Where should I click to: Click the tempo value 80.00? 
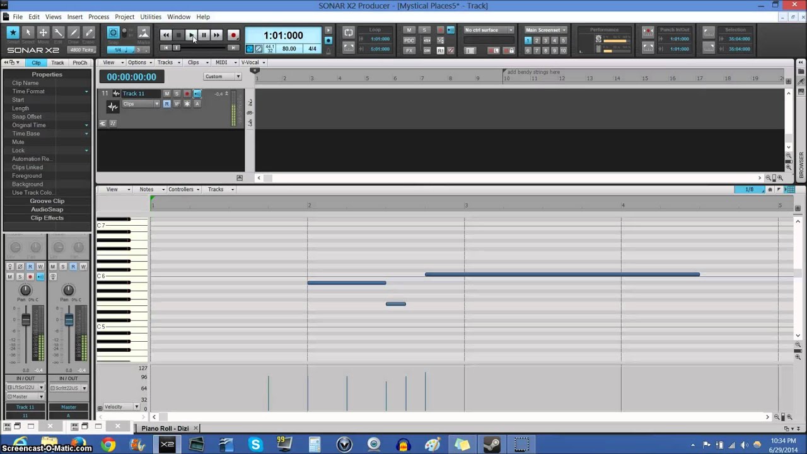click(289, 49)
